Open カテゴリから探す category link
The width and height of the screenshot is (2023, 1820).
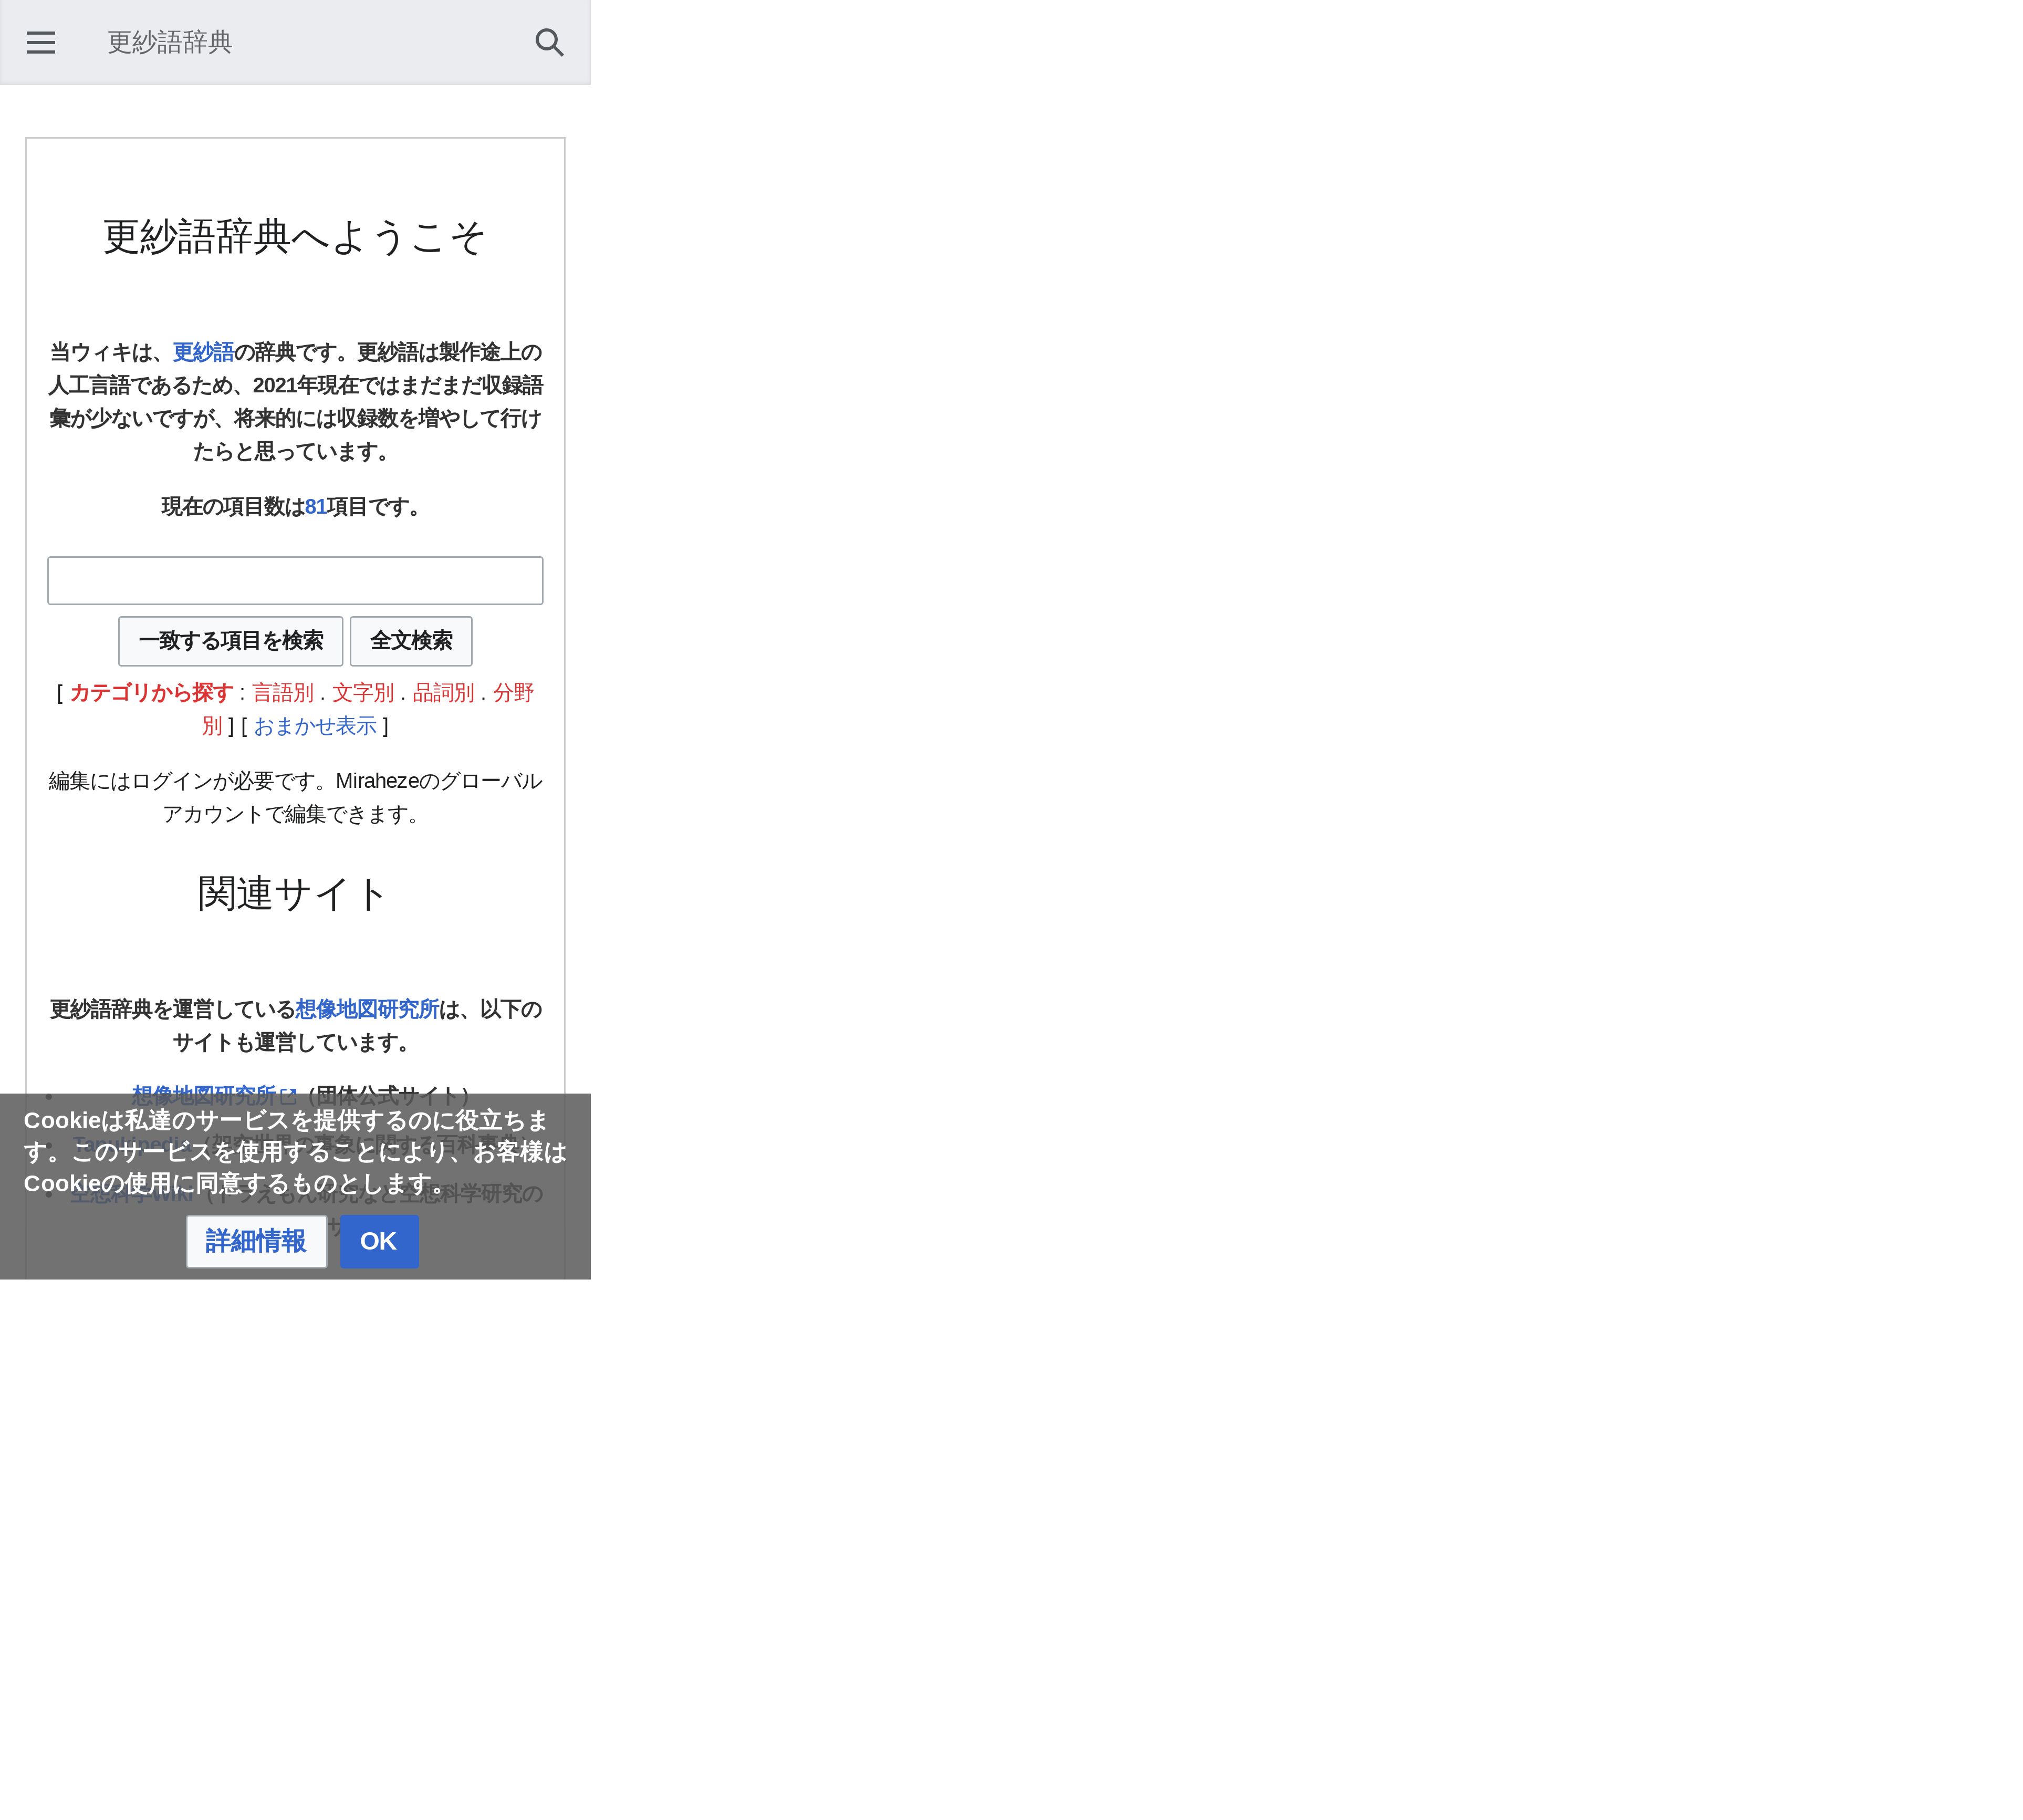151,693
